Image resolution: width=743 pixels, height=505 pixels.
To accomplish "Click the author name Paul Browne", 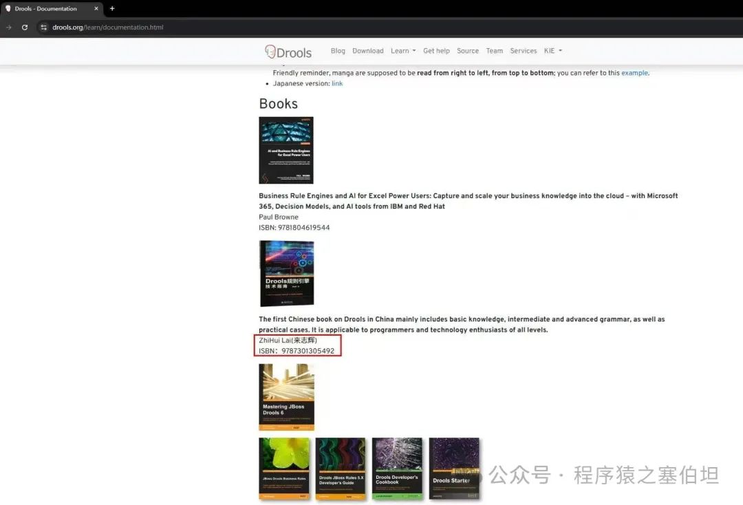I will coord(279,217).
